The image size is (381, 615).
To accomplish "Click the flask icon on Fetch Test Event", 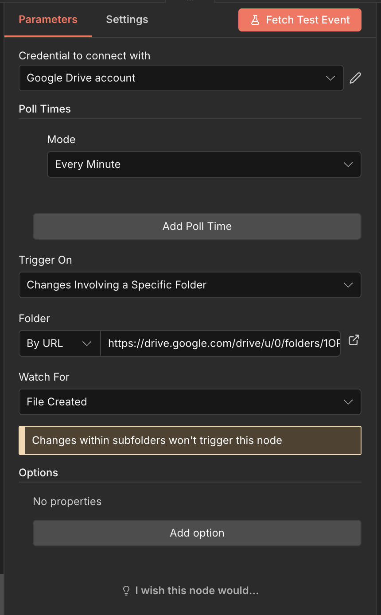I will point(256,19).
